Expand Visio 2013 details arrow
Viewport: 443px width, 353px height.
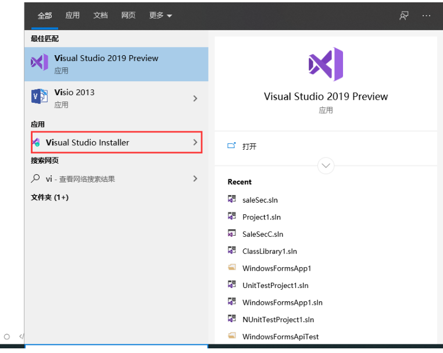coord(195,99)
